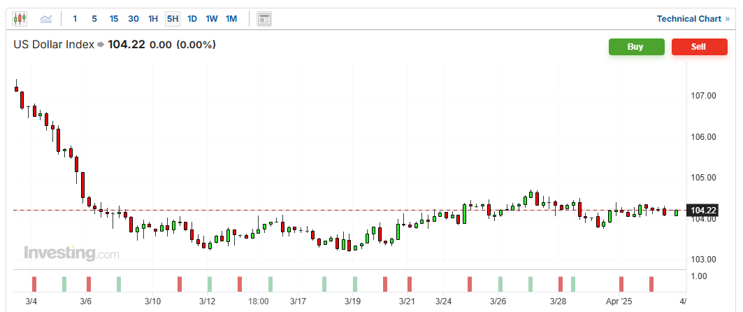This screenshot has width=743, height=312.
Task: Click the arrow icon beside US Dollar Index
Action: [101, 45]
